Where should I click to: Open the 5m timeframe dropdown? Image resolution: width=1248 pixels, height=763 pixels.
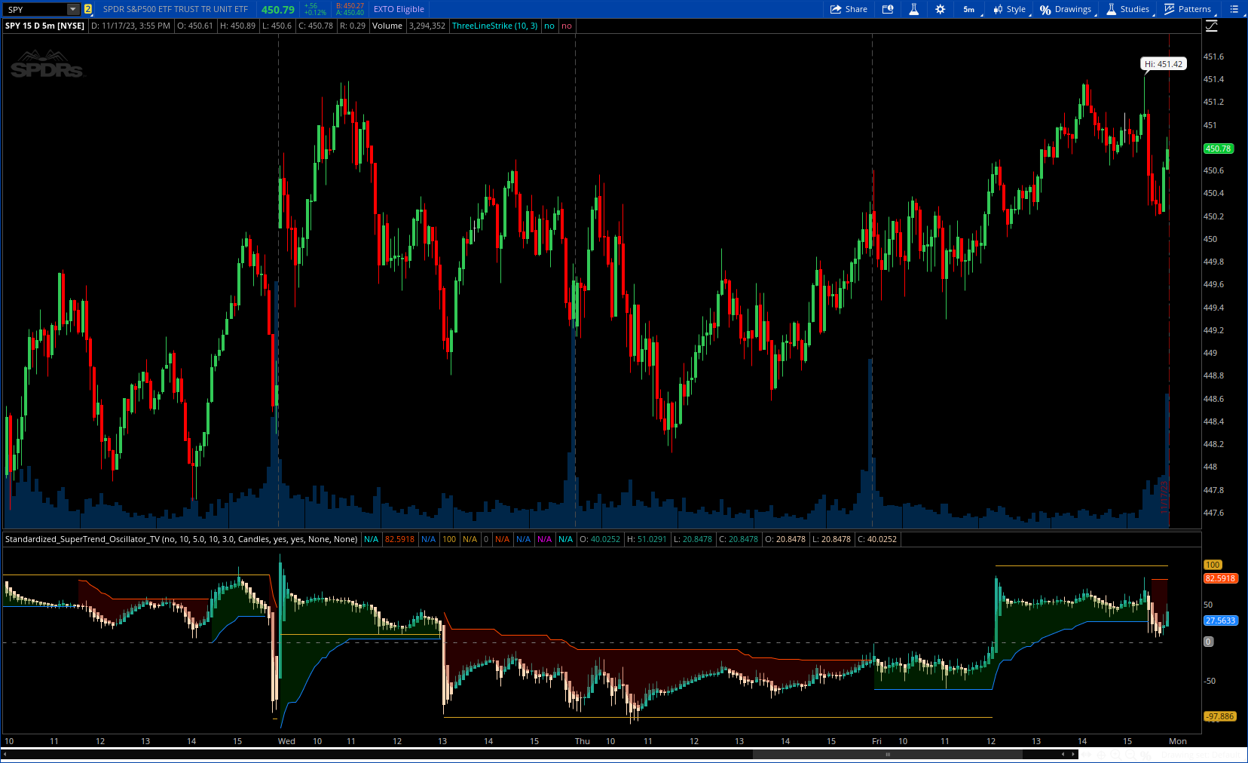(970, 9)
